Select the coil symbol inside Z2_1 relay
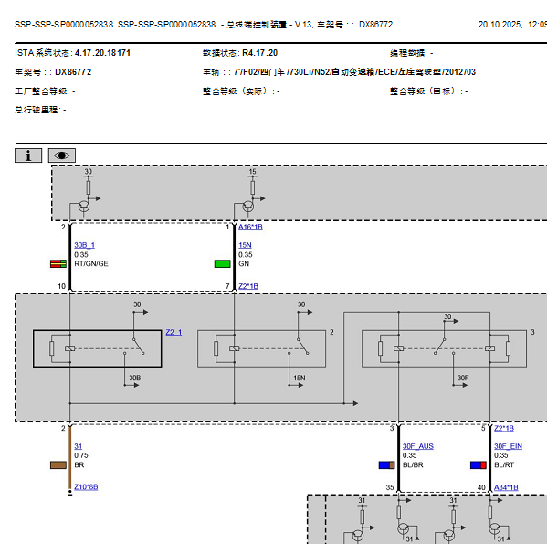The height and width of the screenshot is (544, 547). click(69, 348)
